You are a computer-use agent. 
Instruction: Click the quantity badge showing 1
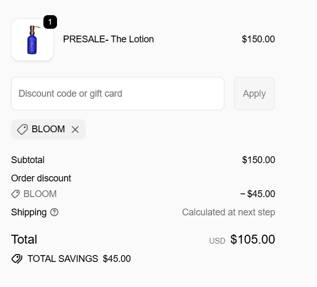point(50,22)
